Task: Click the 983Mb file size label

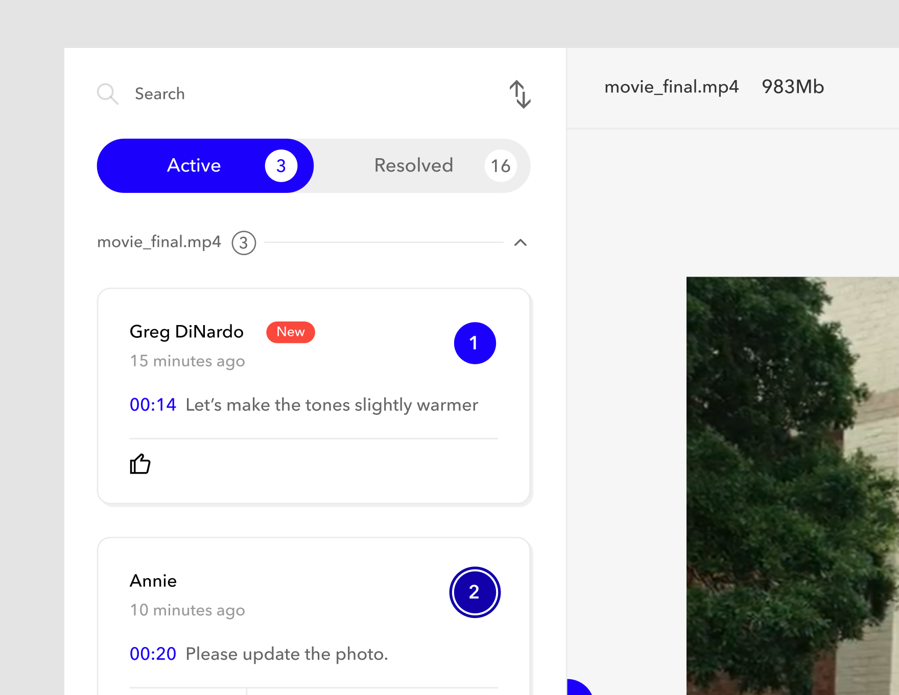Action: pyautogui.click(x=792, y=87)
